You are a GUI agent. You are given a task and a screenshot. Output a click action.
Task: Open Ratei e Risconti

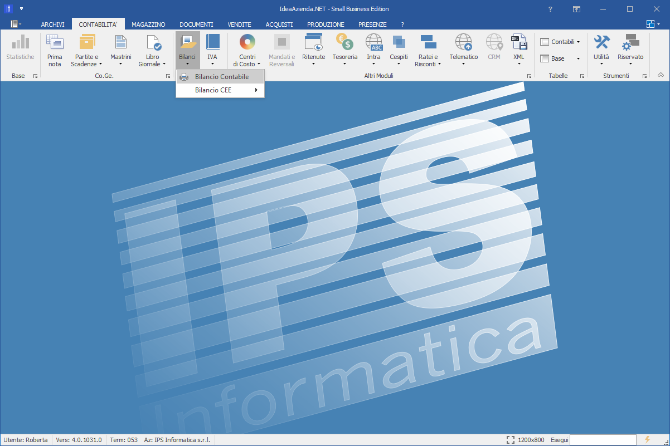(428, 50)
